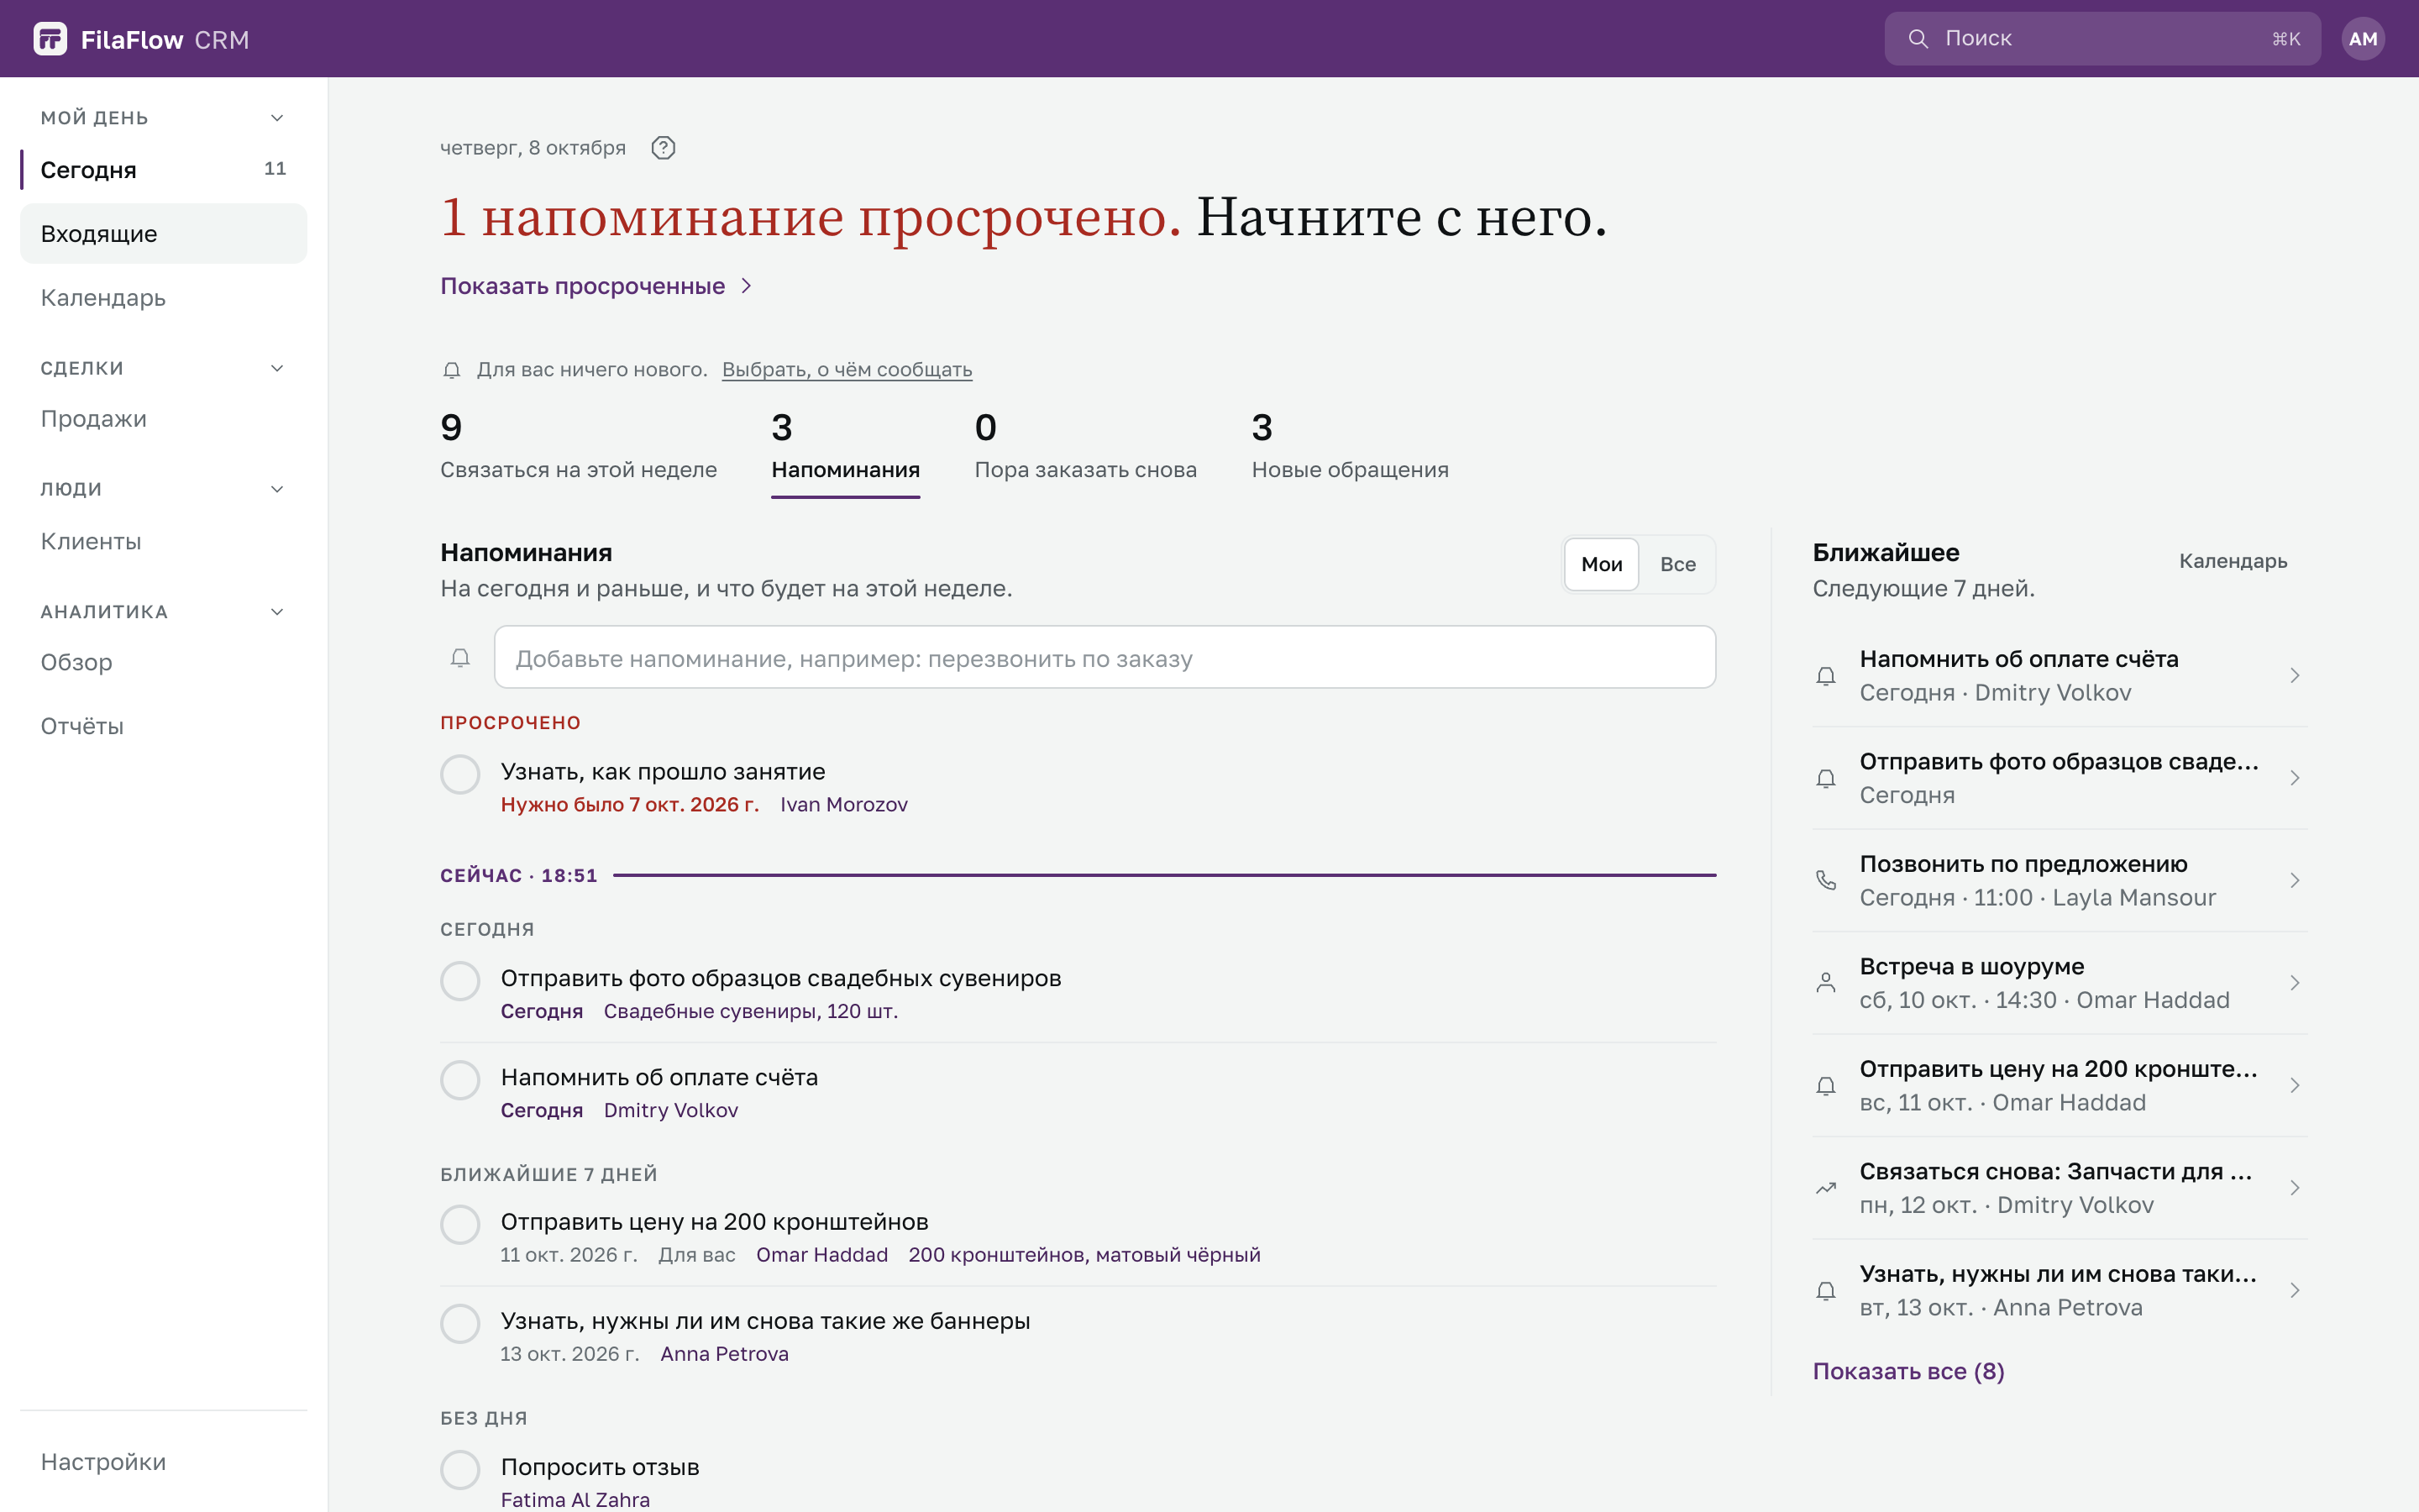This screenshot has width=2419, height=1512.
Task: Open the chevron for 'Позвонить по предложению'
Action: tap(2294, 881)
